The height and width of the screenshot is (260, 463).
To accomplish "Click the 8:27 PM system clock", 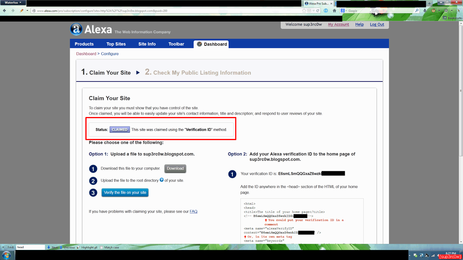I will pos(451,253).
